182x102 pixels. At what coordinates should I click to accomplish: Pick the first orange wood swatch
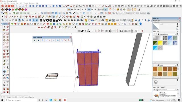[155, 69]
